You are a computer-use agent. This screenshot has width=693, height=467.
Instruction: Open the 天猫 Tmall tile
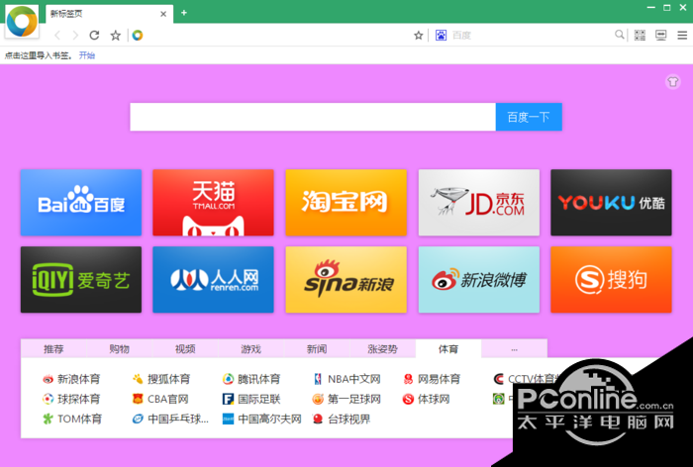[213, 203]
